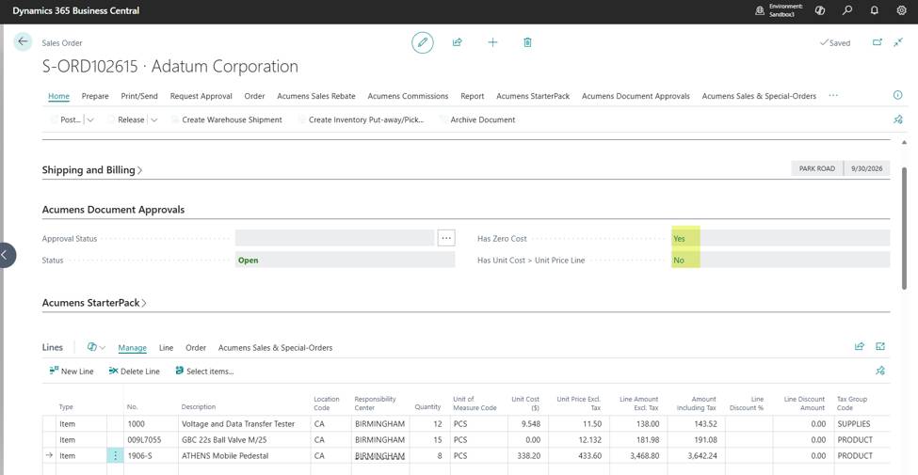Image resolution: width=918 pixels, height=475 pixels.
Task: Click Create Inventory Put-away/Pick
Action: point(361,119)
